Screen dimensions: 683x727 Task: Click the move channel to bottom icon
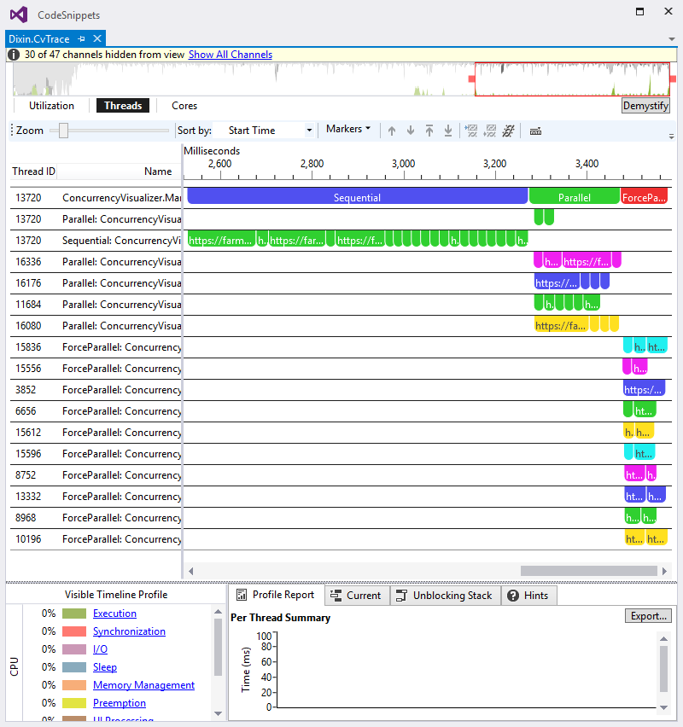coord(447,131)
